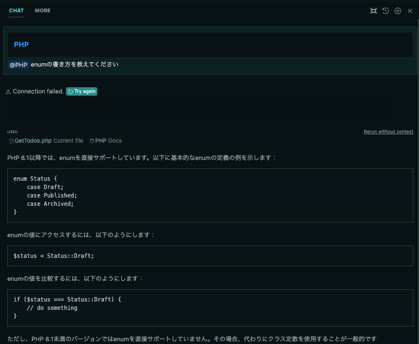The image size is (419, 344).
Task: Open chat history clock icon
Action: coord(385,11)
